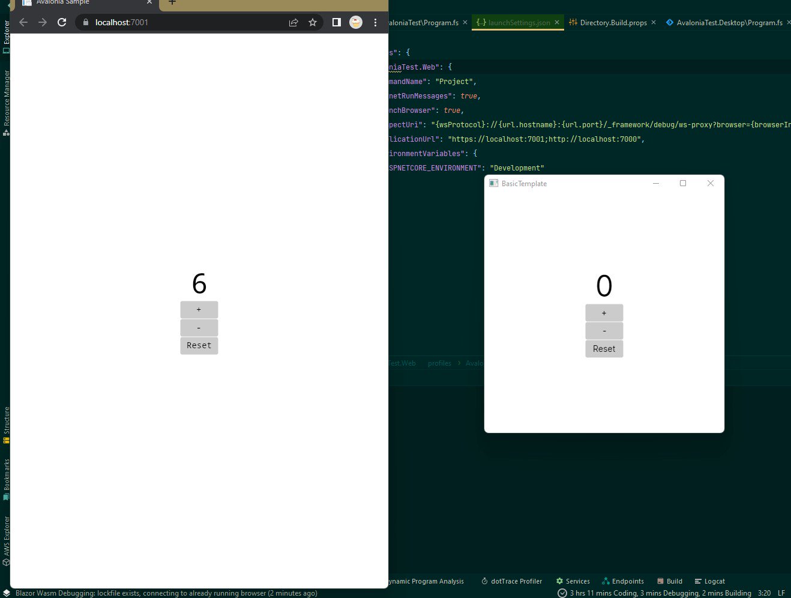
Task: Open the Logcat tool window
Action: pyautogui.click(x=709, y=581)
